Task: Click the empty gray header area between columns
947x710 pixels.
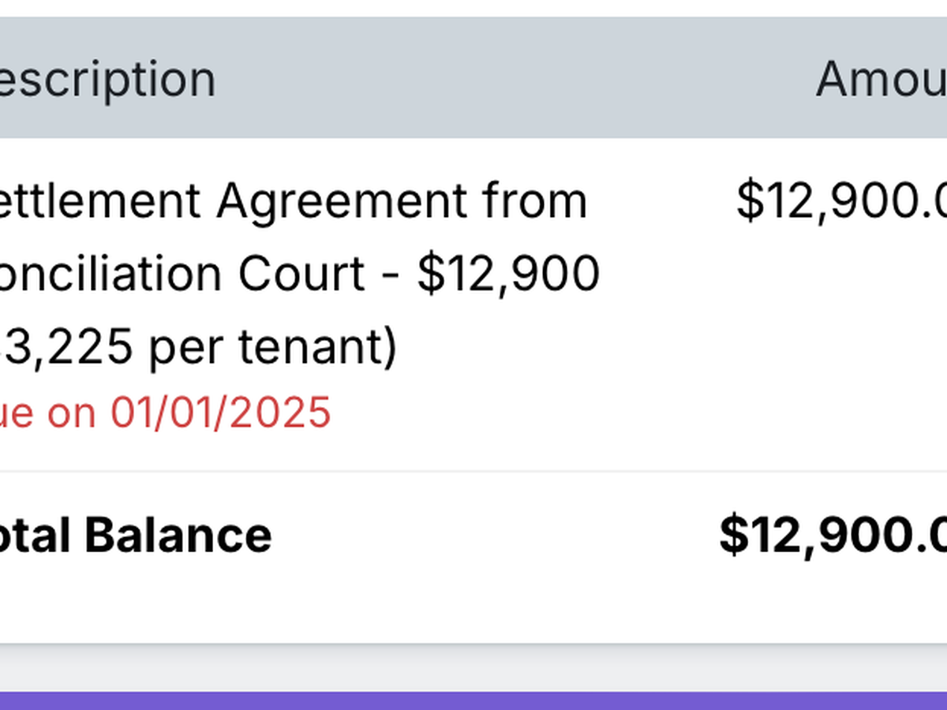Action: [x=513, y=79]
